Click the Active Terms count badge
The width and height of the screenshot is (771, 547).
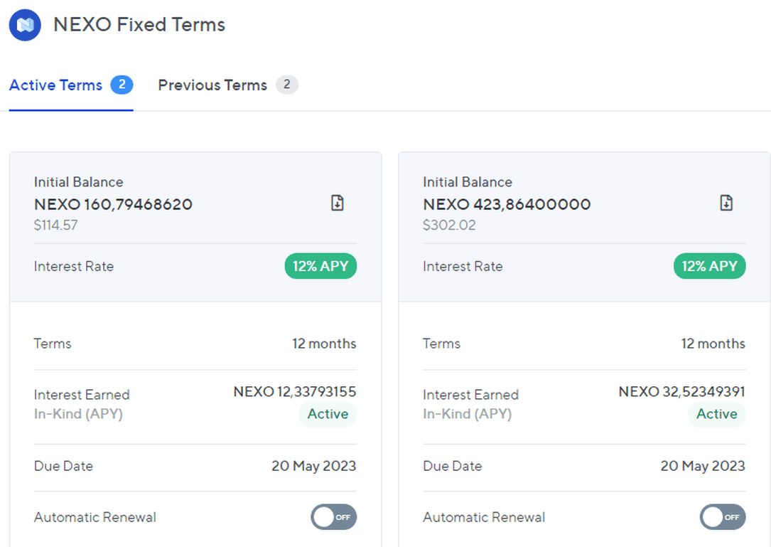(122, 85)
